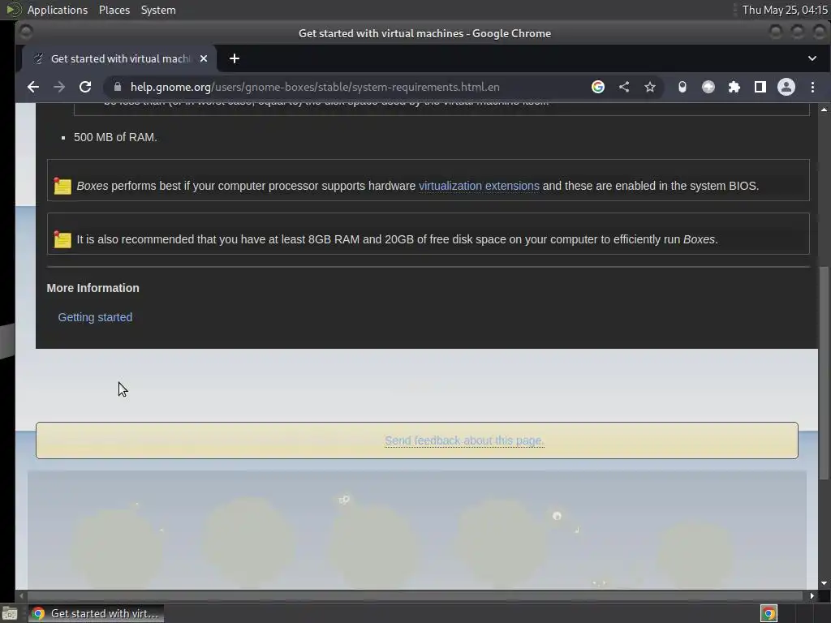This screenshot has width=831, height=623.
Task: Follow the virtualization extensions link
Action: (x=479, y=186)
